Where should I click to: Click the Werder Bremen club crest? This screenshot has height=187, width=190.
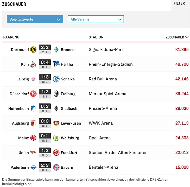tap(56, 50)
